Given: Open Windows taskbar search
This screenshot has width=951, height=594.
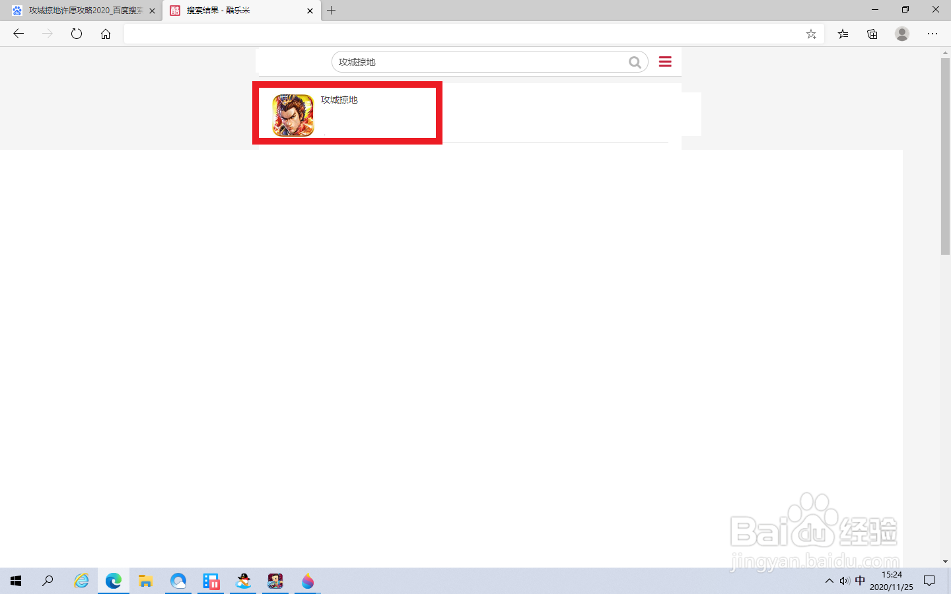Looking at the screenshot, I should click(x=48, y=581).
